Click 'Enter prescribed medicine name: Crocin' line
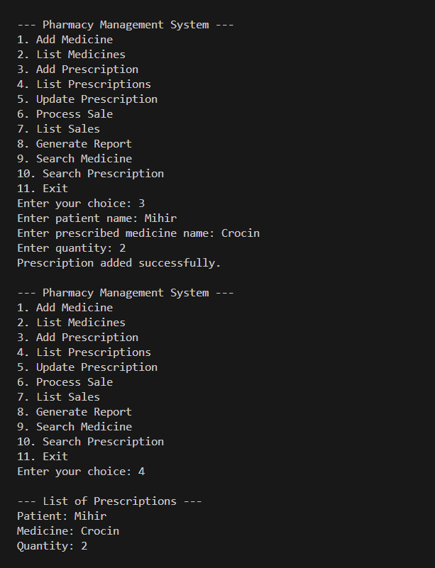The width and height of the screenshot is (435, 568). [x=138, y=233]
